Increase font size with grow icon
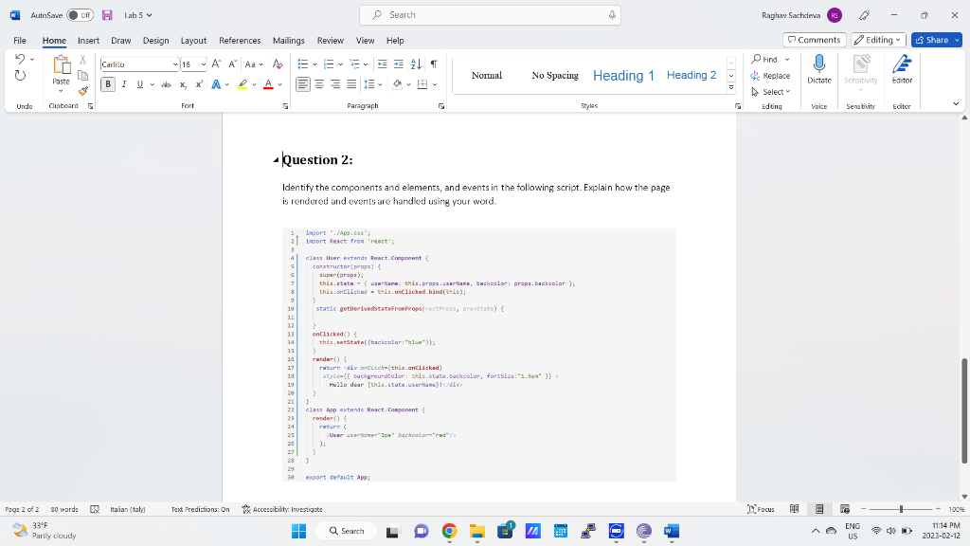Viewport: 970px width, 546px height. [x=216, y=64]
